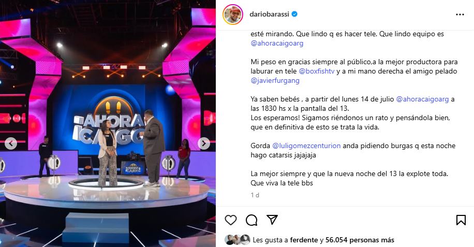
Task: Open @ahoracaigoarg mention after '14 de julio'
Action: tap(422, 99)
